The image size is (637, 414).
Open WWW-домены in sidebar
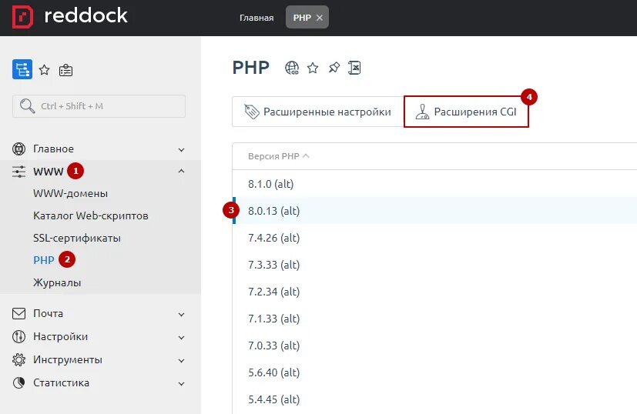pyautogui.click(x=70, y=193)
